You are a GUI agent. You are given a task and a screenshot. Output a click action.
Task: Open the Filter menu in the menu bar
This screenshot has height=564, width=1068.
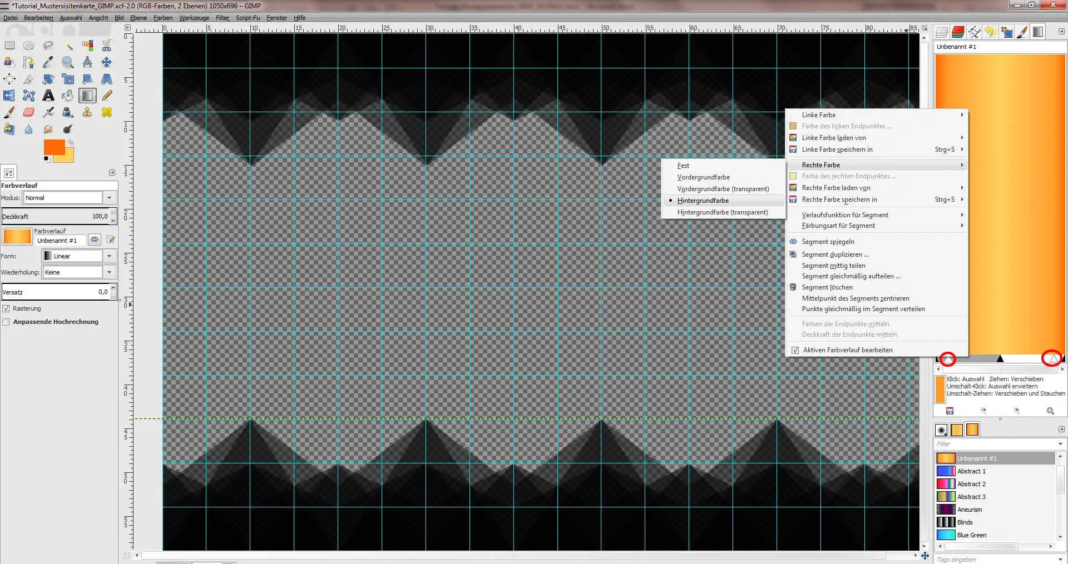(222, 18)
